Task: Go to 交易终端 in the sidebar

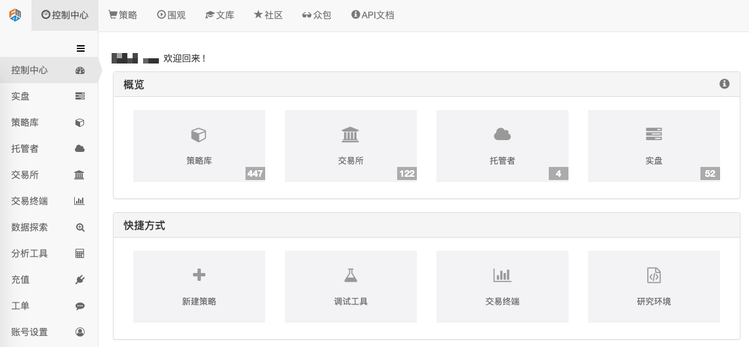Action: click(x=49, y=201)
